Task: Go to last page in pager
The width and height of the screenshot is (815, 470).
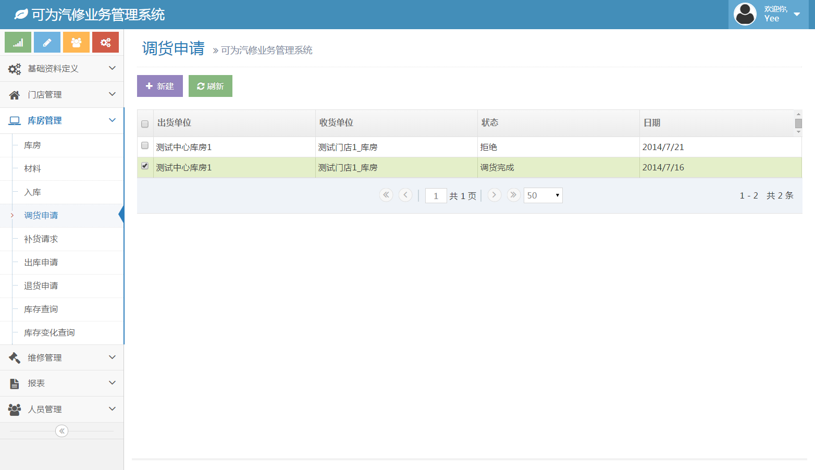Action: (513, 195)
